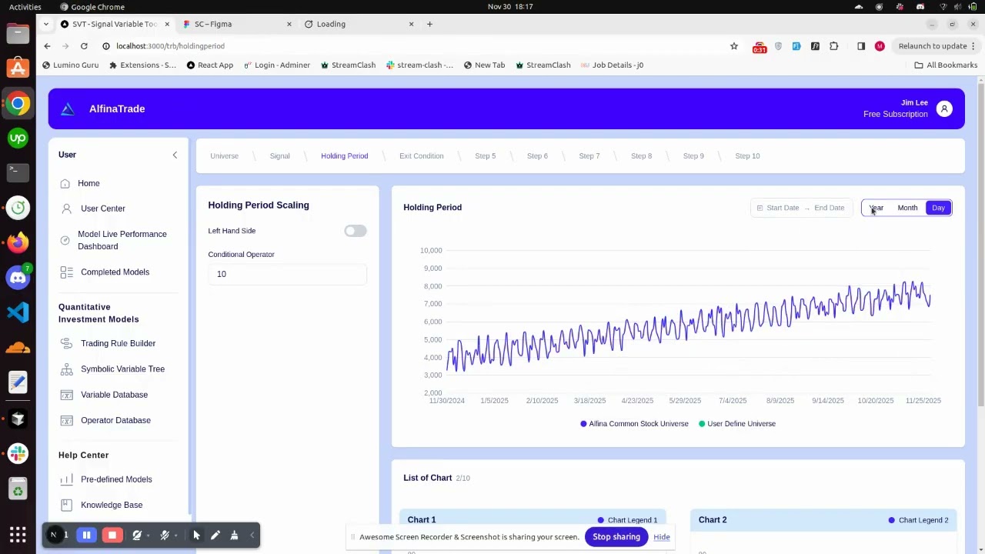Open the React App bookmark
Screen dimensions: 985x554
[x=209, y=65]
